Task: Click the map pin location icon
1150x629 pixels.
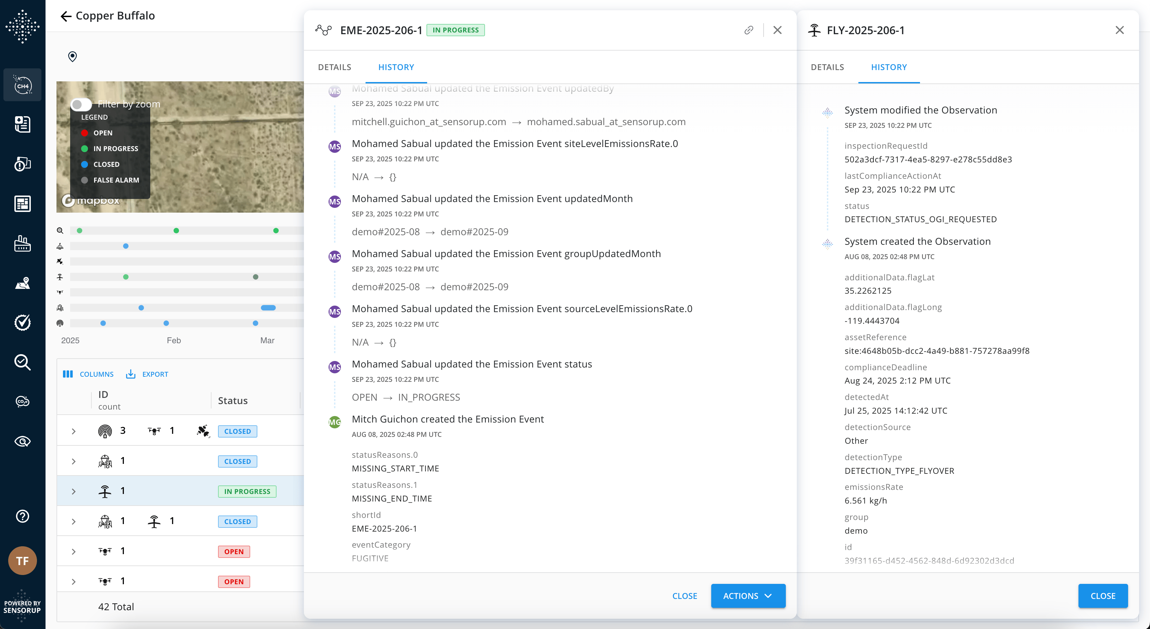Action: tap(72, 57)
